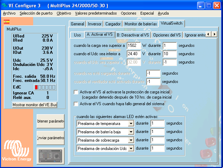Open the Ayuda menu
223x168 pixels.
[163, 13]
